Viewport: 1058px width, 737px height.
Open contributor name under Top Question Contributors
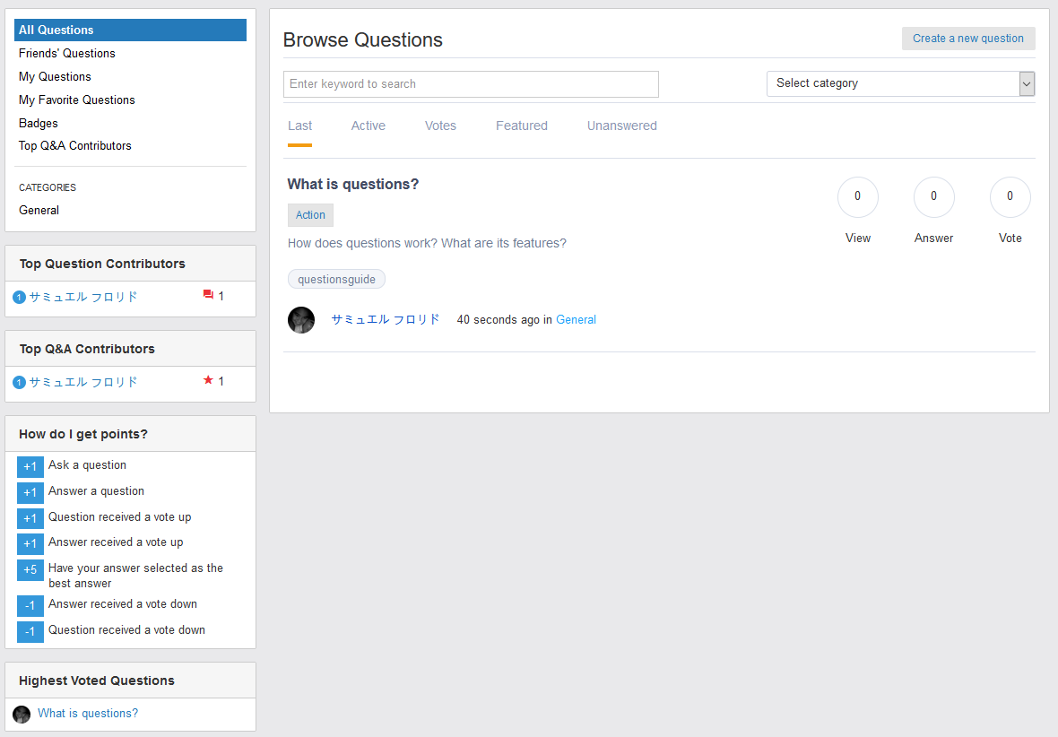click(83, 297)
